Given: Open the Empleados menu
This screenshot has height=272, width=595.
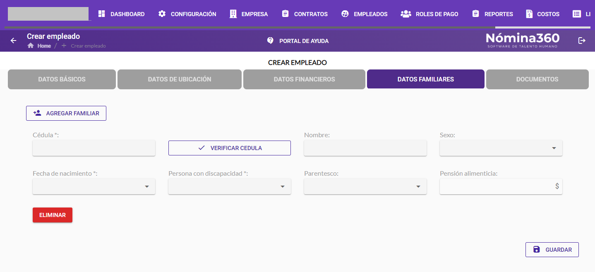Looking at the screenshot, I should (x=365, y=14).
